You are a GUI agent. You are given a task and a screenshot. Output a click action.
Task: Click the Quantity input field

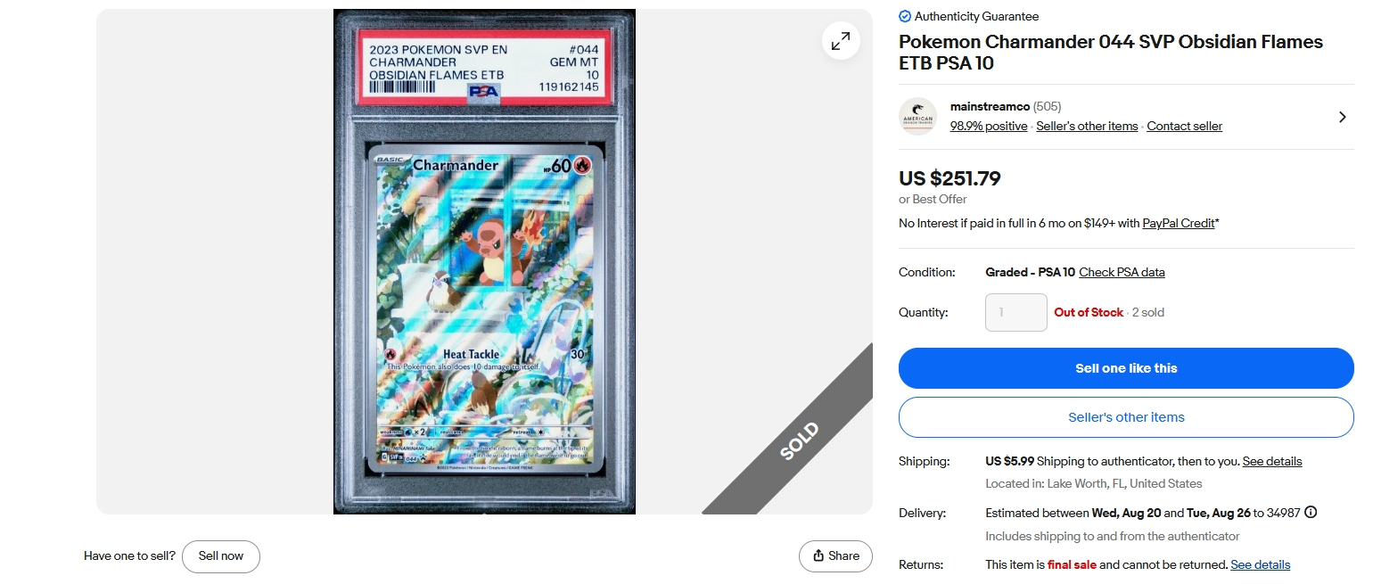[1016, 312]
